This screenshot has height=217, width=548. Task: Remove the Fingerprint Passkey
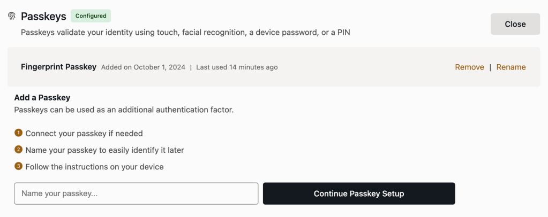[469, 67]
